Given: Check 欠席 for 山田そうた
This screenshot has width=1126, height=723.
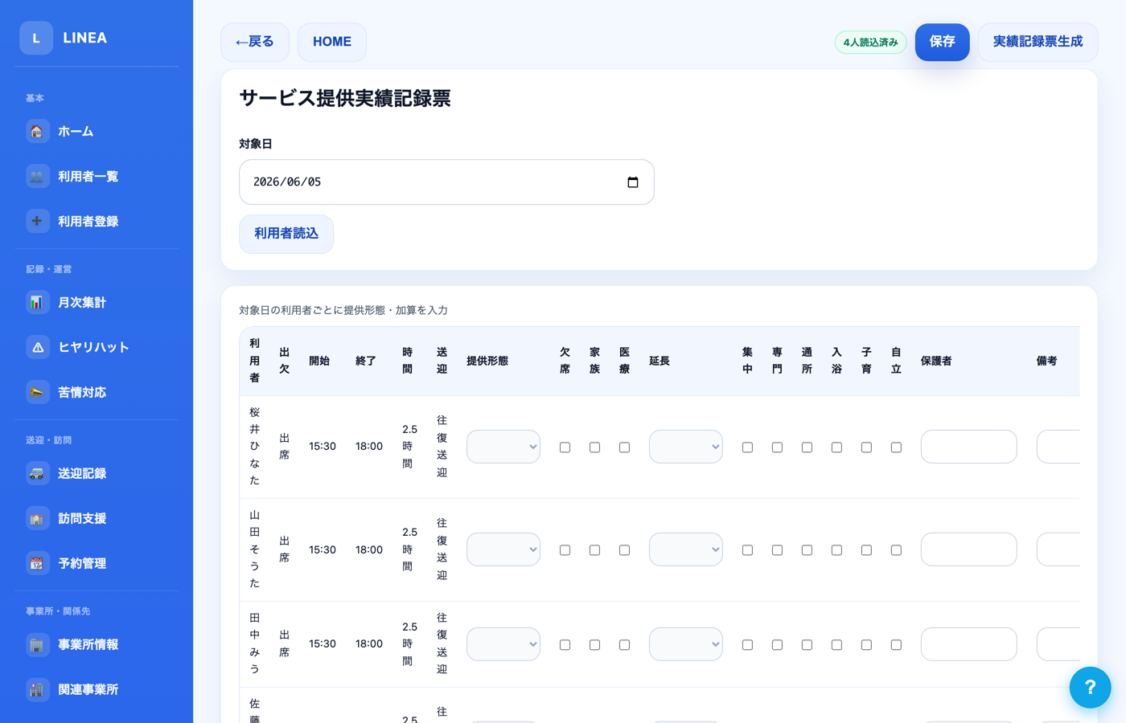Looking at the screenshot, I should pyautogui.click(x=565, y=550).
